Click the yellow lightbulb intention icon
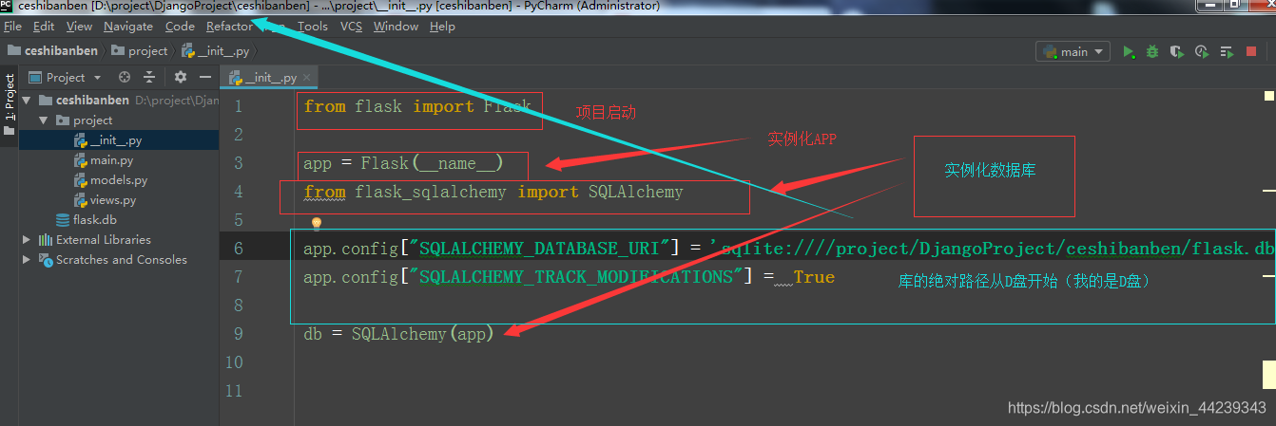Screen dimensions: 1276x426 click(x=317, y=223)
